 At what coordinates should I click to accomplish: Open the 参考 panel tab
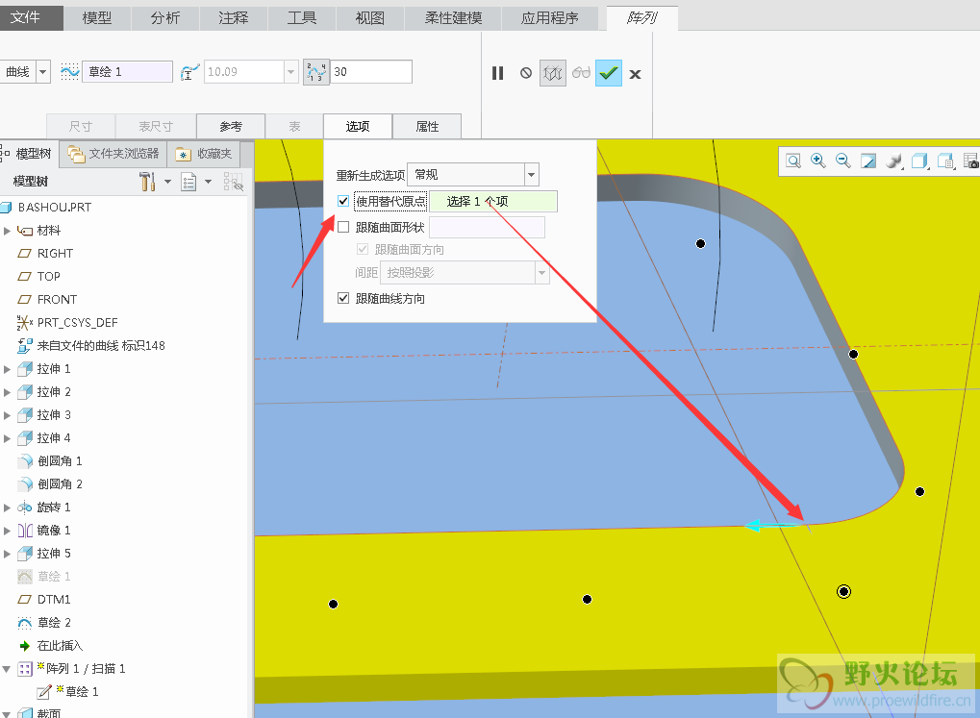pos(230,126)
